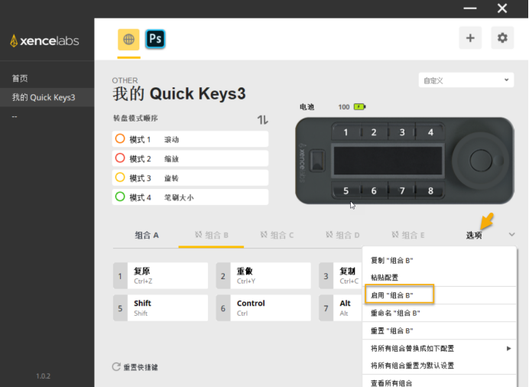The height and width of the screenshot is (387, 529).
Task: Select 模式 4 笔刷大小 row
Action: pos(190,197)
